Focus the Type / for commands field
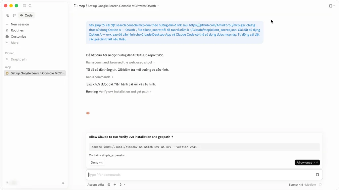 click(x=199, y=174)
